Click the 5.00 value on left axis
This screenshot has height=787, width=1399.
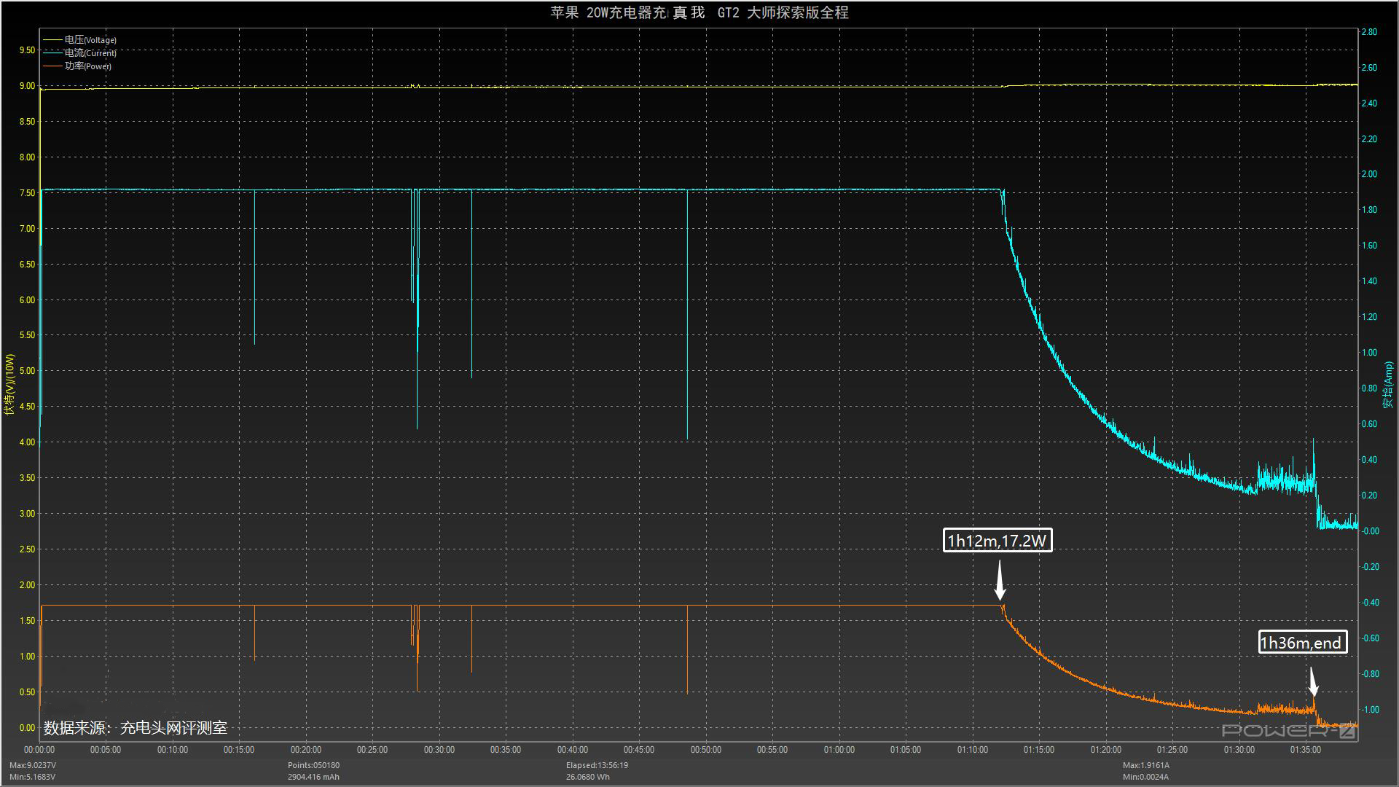pos(27,371)
